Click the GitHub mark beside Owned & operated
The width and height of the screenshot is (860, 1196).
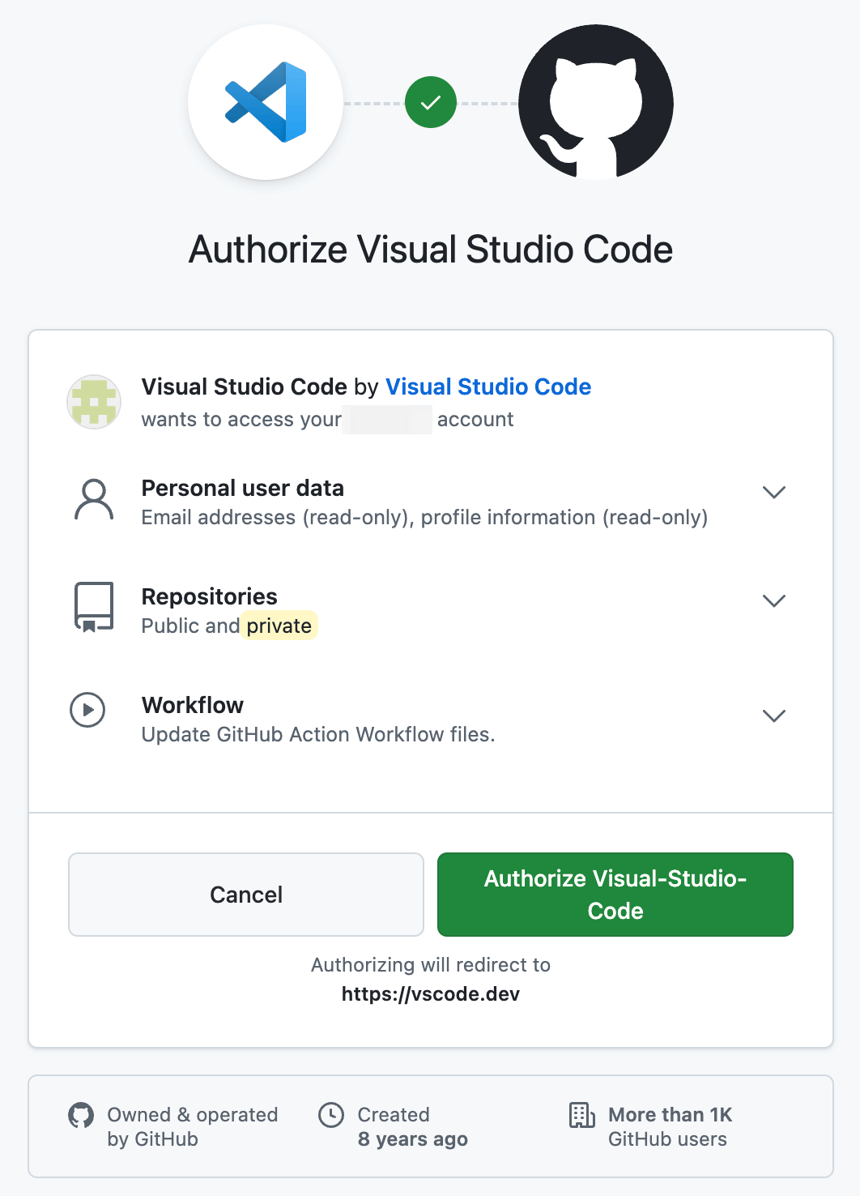click(x=81, y=1116)
